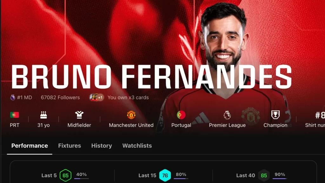Open the History tab
Screen dimensions: 325x183
(x=102, y=146)
